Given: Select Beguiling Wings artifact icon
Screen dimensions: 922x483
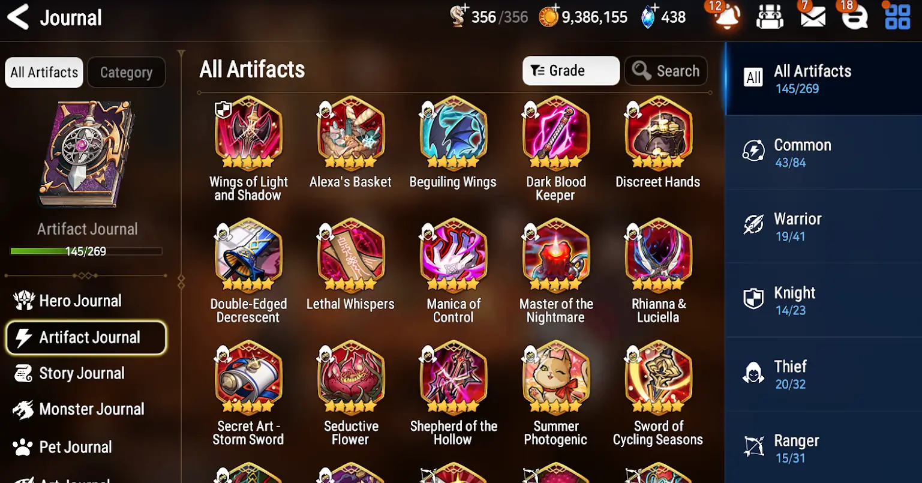Looking at the screenshot, I should (453, 133).
